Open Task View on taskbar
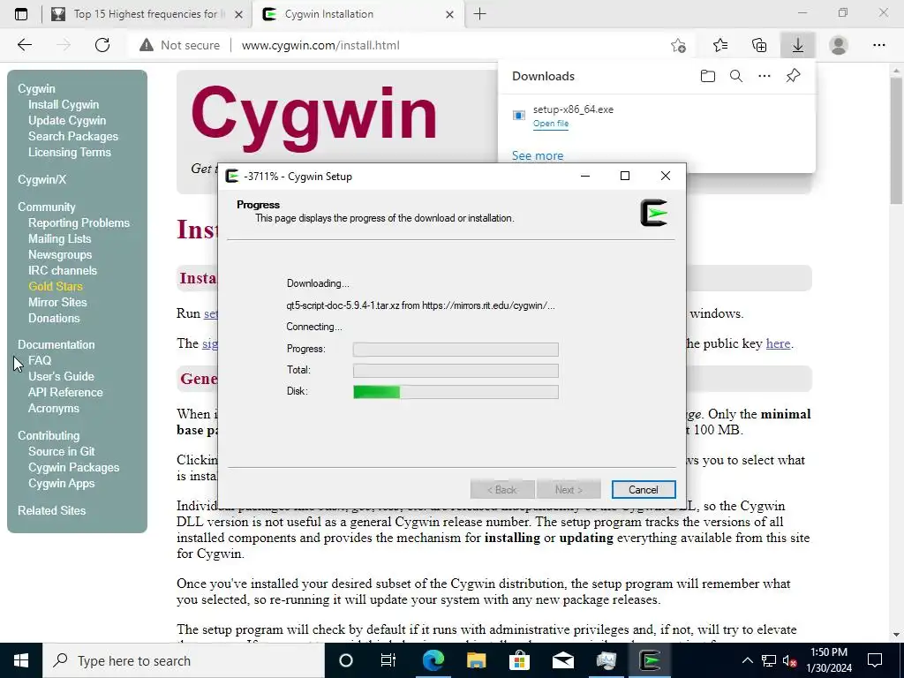904x678 pixels. coord(388,660)
